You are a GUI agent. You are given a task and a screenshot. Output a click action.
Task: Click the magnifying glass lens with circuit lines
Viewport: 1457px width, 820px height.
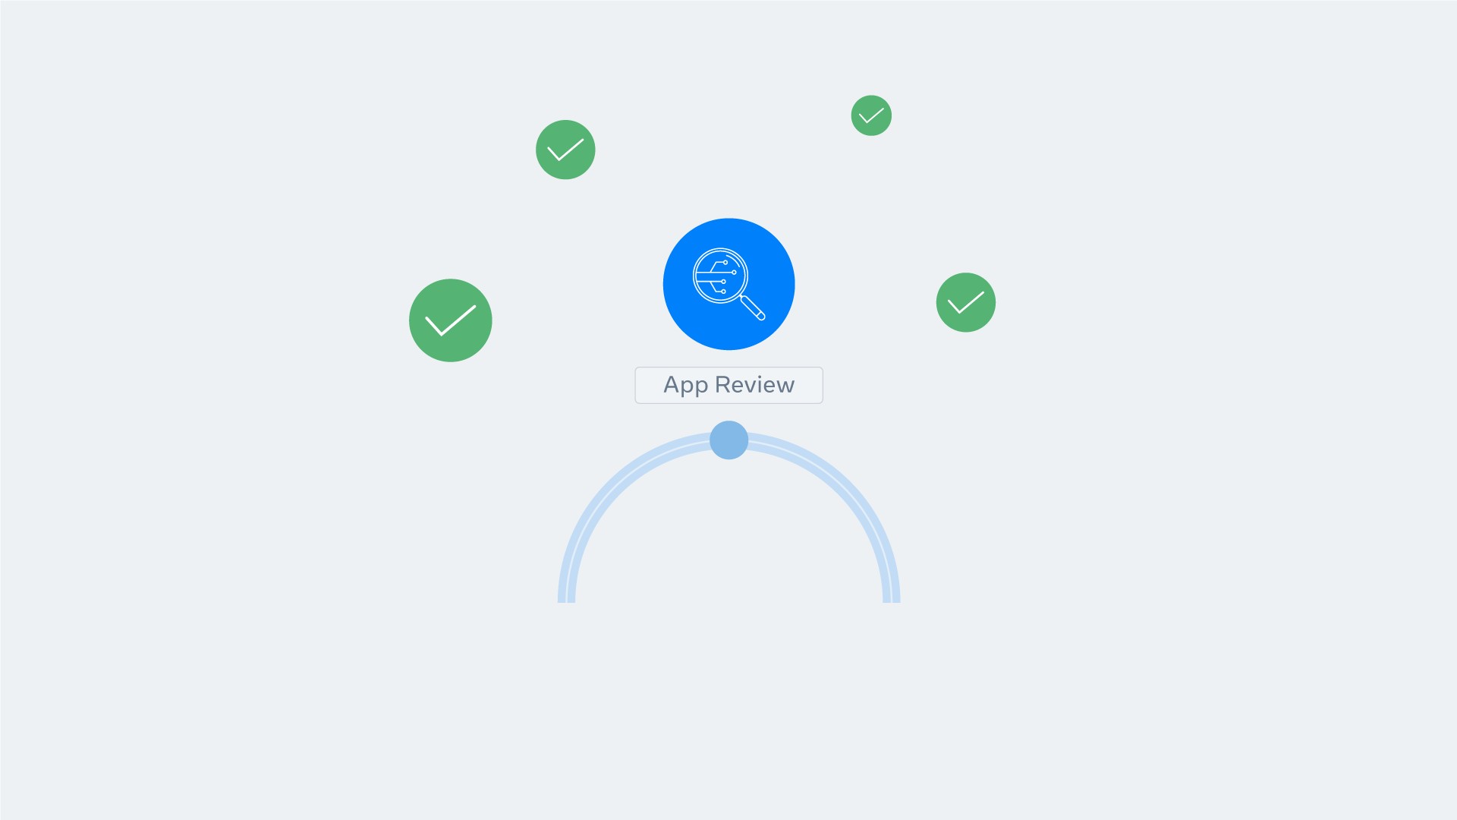tap(720, 276)
